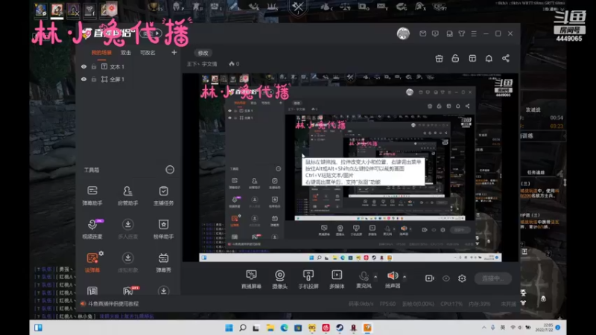Open File Explorer from taskbar
The height and width of the screenshot is (335, 596).
click(x=270, y=328)
